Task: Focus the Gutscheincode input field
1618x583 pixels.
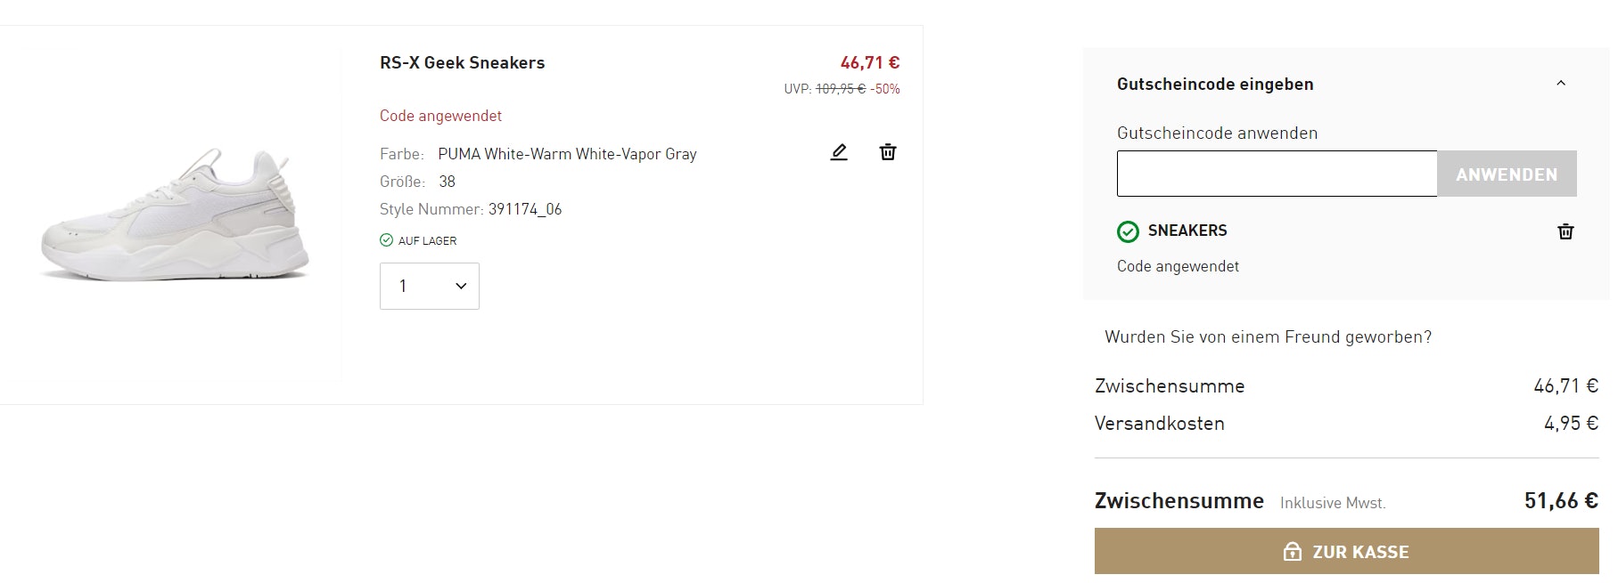Action: coord(1277,174)
